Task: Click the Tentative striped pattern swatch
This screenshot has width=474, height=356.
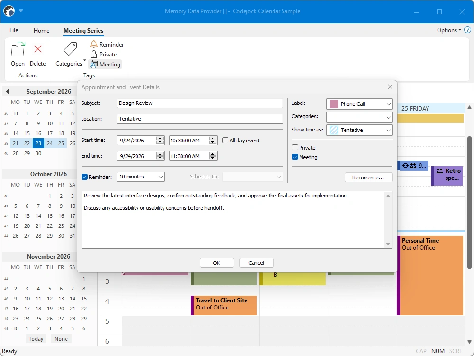Action: 334,130
